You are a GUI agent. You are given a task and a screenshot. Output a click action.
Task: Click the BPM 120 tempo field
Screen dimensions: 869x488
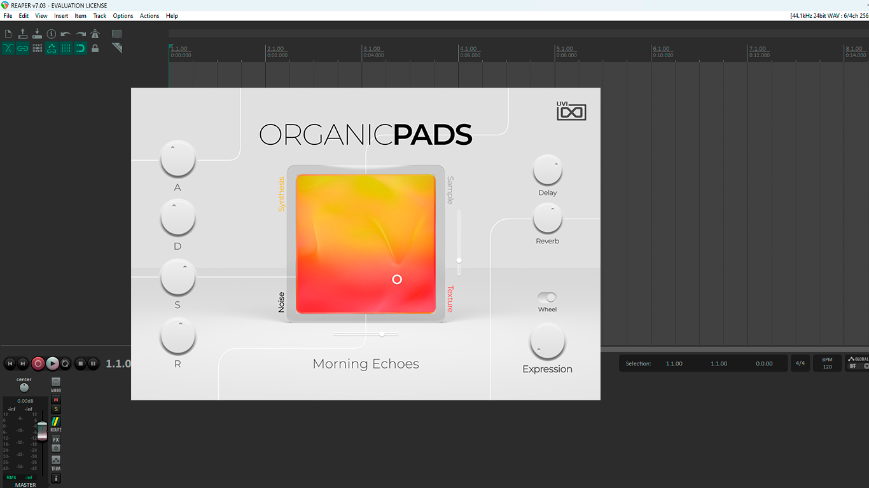click(827, 363)
